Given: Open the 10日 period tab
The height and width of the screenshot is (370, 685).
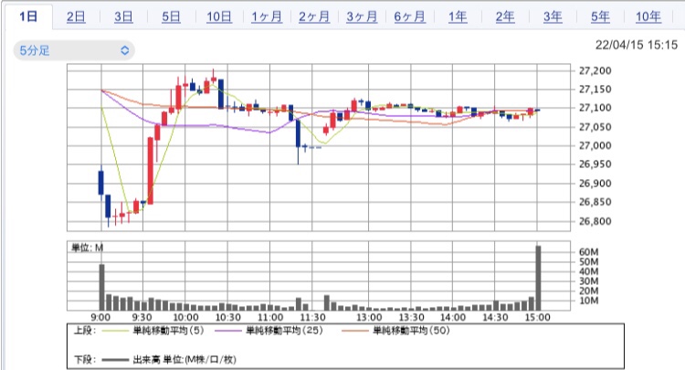Looking at the screenshot, I should point(219,17).
